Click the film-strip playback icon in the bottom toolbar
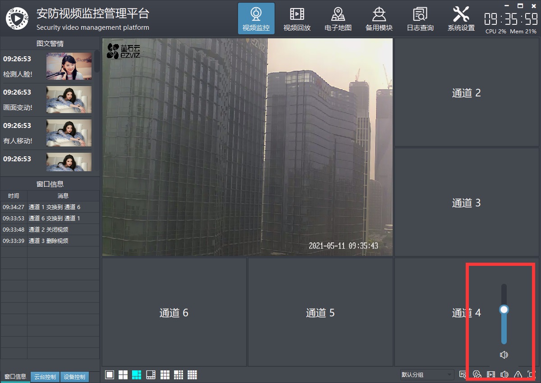The width and height of the screenshot is (541, 383). pos(491,374)
